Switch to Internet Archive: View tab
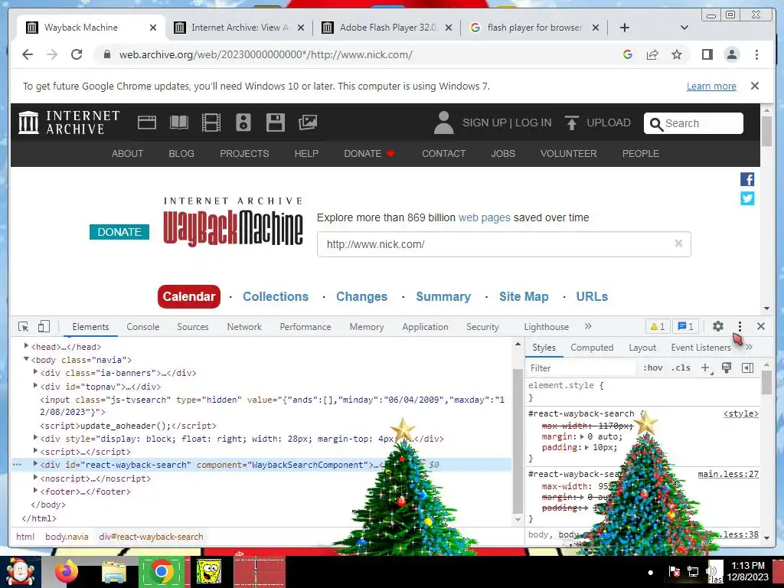Screen dimensions: 784x588 [x=240, y=28]
